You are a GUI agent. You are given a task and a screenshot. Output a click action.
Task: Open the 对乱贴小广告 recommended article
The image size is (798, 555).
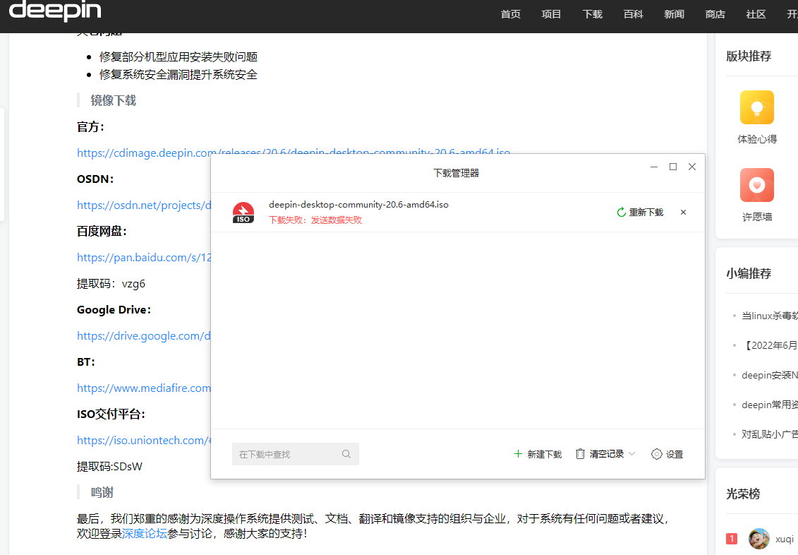[770, 434]
